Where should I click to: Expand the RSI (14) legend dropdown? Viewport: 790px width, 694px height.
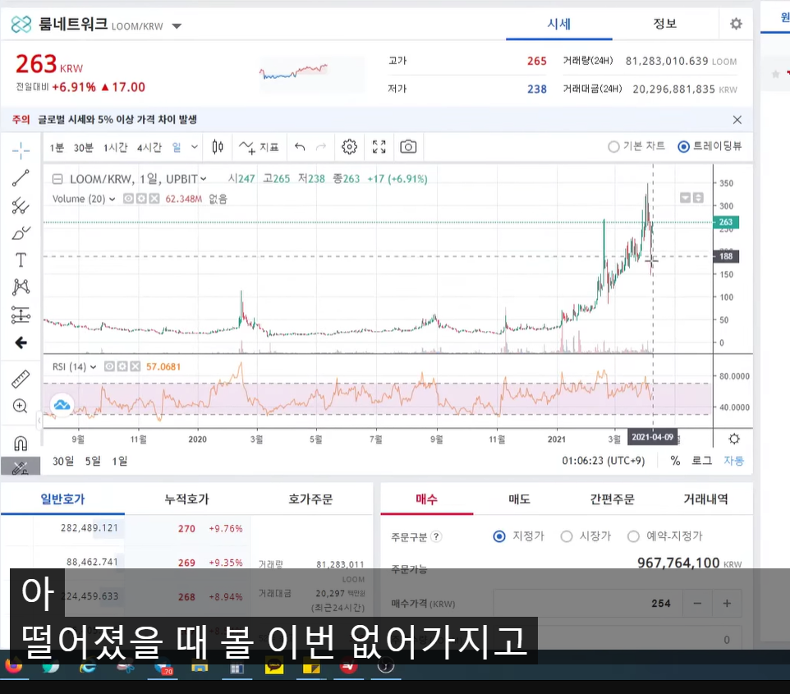[x=94, y=367]
